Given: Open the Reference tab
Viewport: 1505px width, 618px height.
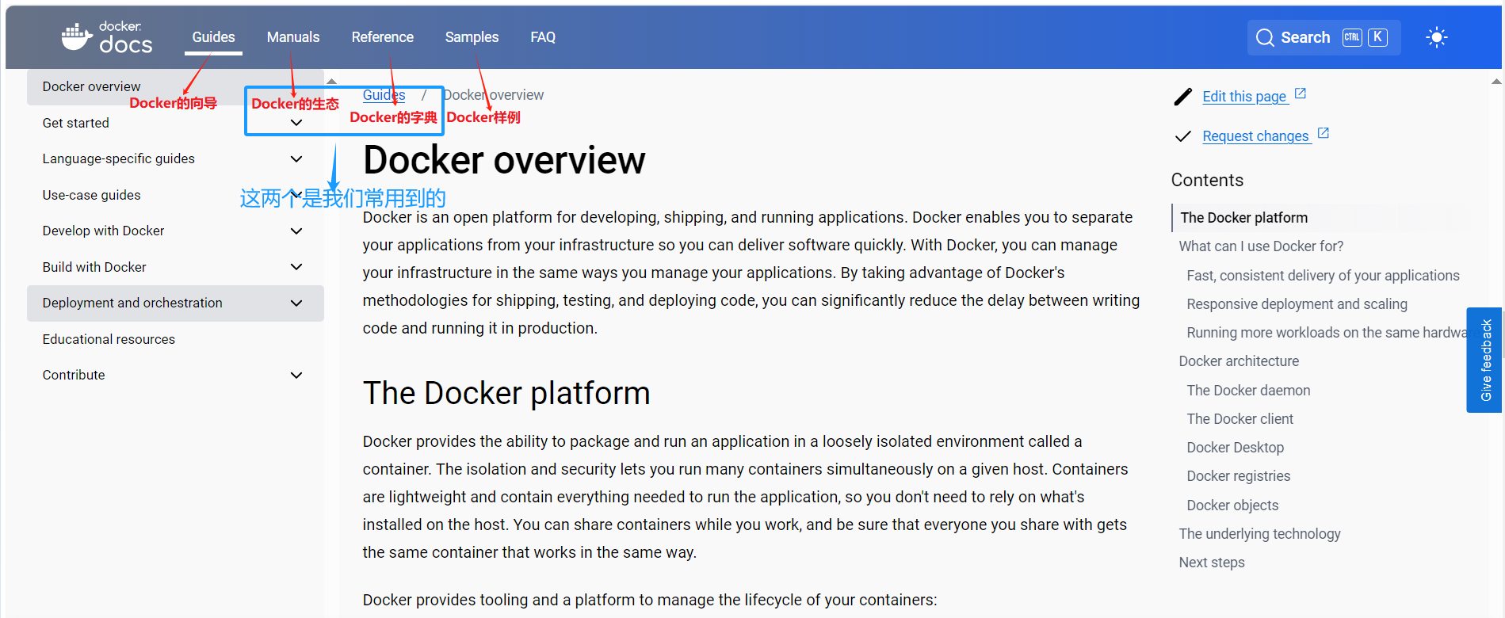Looking at the screenshot, I should pos(383,37).
